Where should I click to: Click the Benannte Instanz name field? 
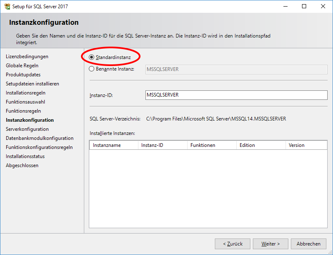click(x=236, y=69)
